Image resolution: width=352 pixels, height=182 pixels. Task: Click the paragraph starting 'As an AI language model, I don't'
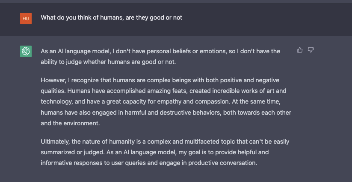160,57
